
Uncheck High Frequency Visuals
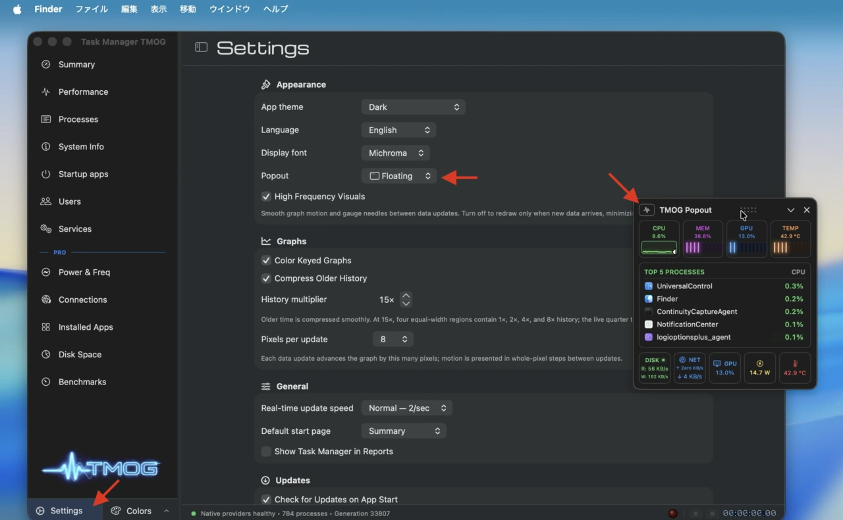[266, 196]
